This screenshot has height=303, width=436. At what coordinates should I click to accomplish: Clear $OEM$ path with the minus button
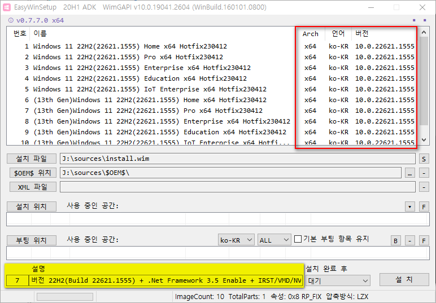point(424,173)
